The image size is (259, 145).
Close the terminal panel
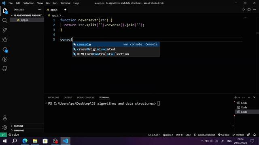click(255, 97)
